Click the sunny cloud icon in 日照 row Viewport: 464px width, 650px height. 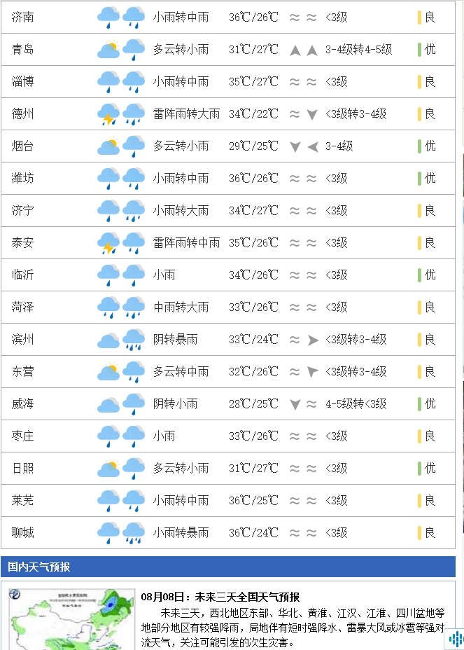[108, 469]
